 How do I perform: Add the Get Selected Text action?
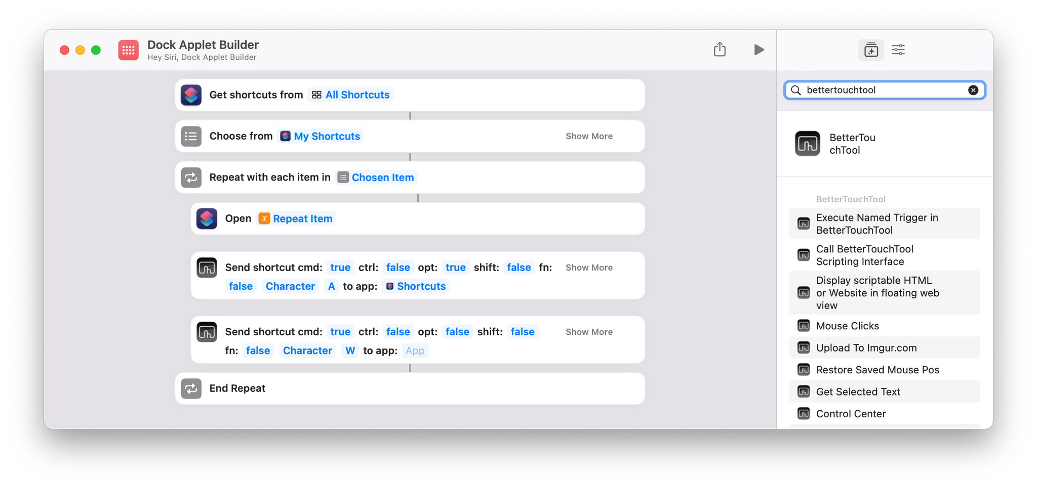point(885,391)
